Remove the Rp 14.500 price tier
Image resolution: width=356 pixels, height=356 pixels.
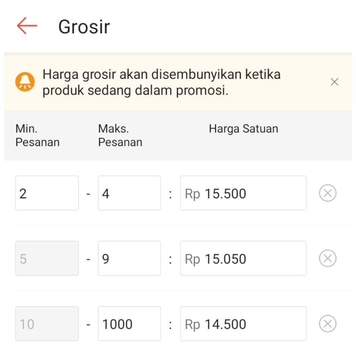point(327,324)
